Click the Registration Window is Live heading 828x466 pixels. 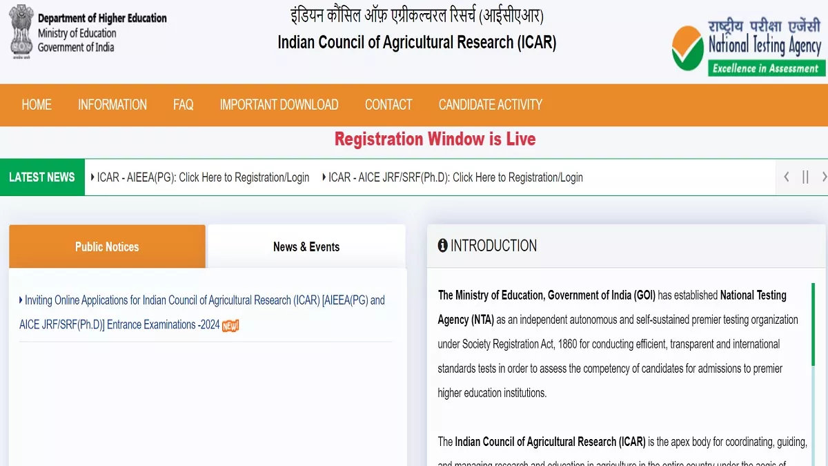click(435, 139)
